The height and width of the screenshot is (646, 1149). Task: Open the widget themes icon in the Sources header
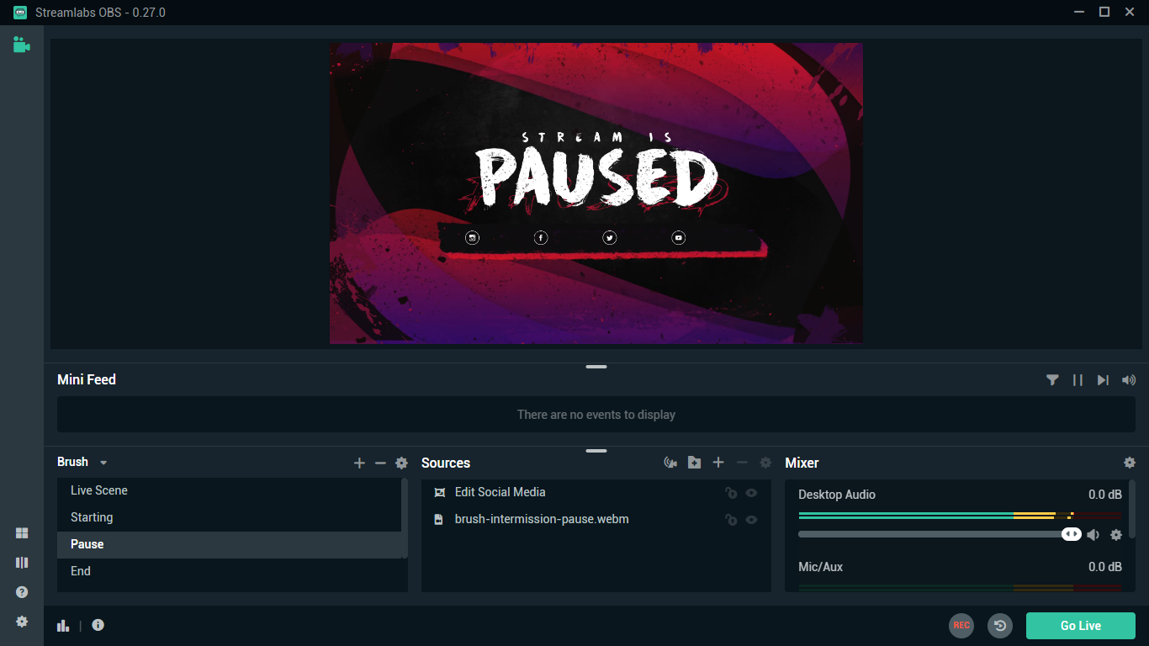670,463
